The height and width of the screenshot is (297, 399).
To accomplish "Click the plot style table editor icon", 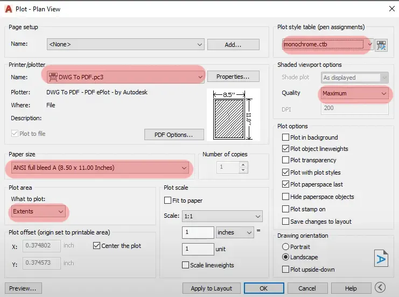I will [381, 45].
